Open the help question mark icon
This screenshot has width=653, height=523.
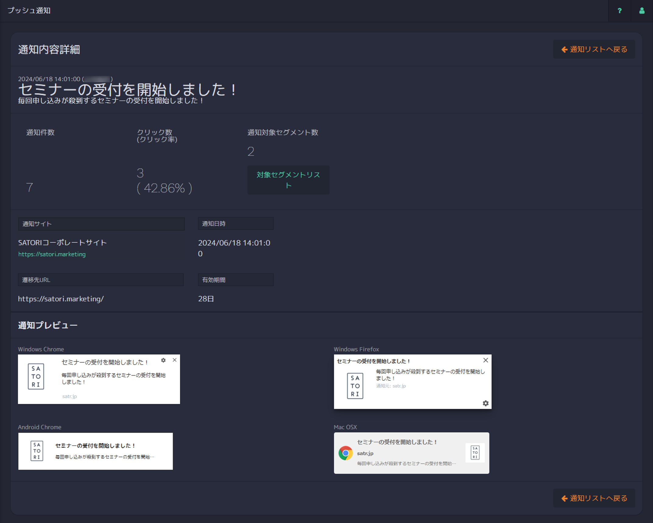(x=619, y=11)
